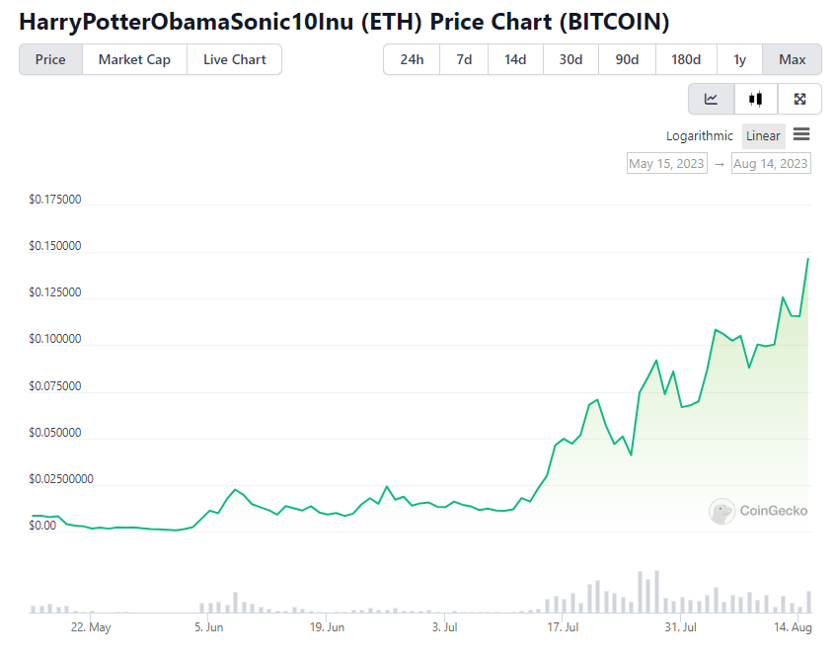Open the Aug 14, 2023 end date field
This screenshot has width=836, height=659.
(771, 163)
